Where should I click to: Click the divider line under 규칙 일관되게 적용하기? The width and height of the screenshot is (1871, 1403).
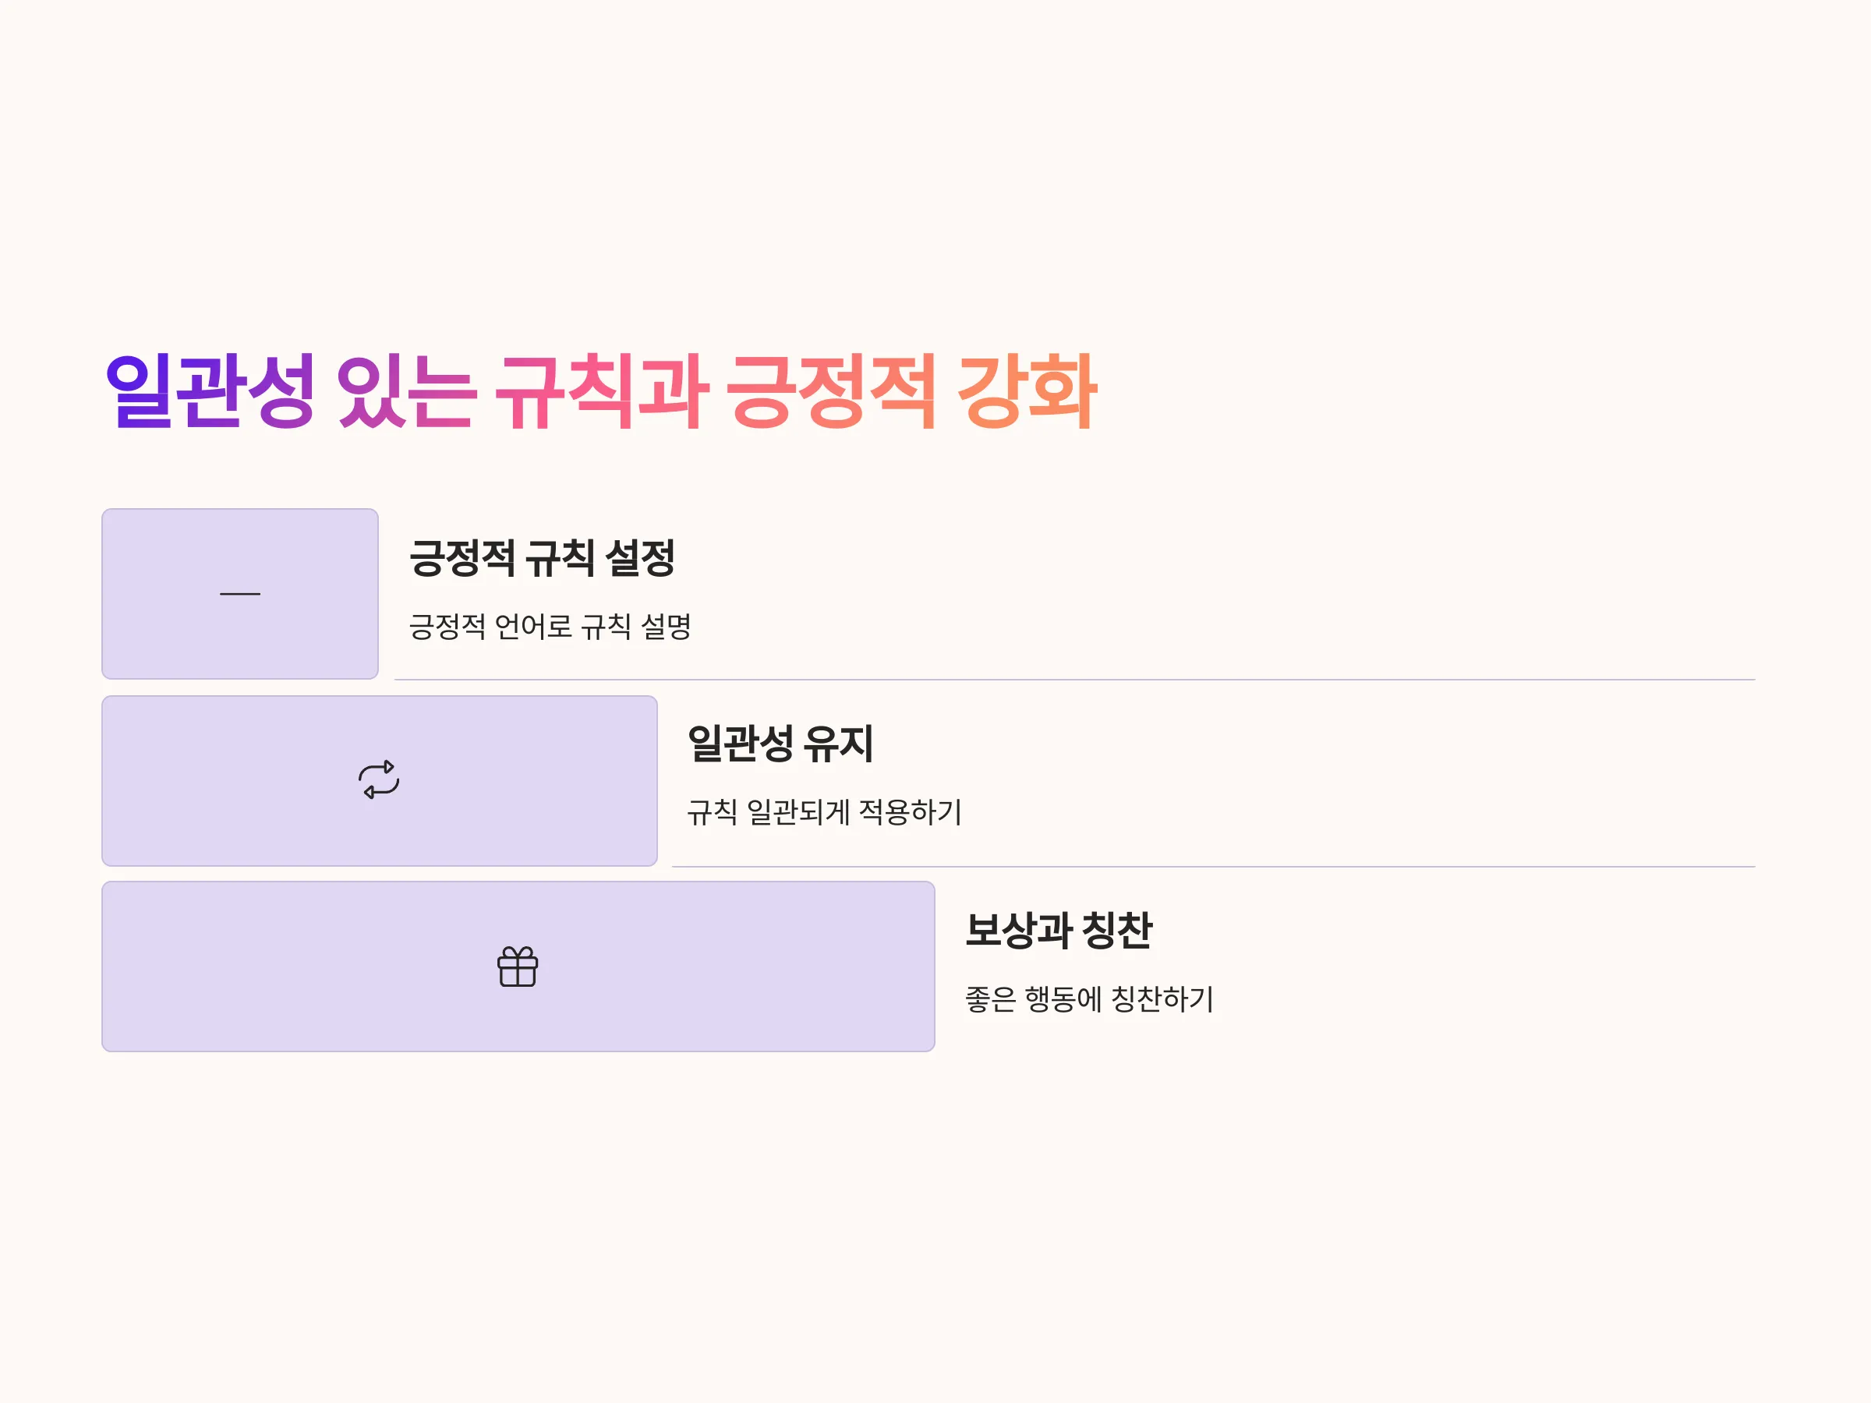[x=1214, y=867]
